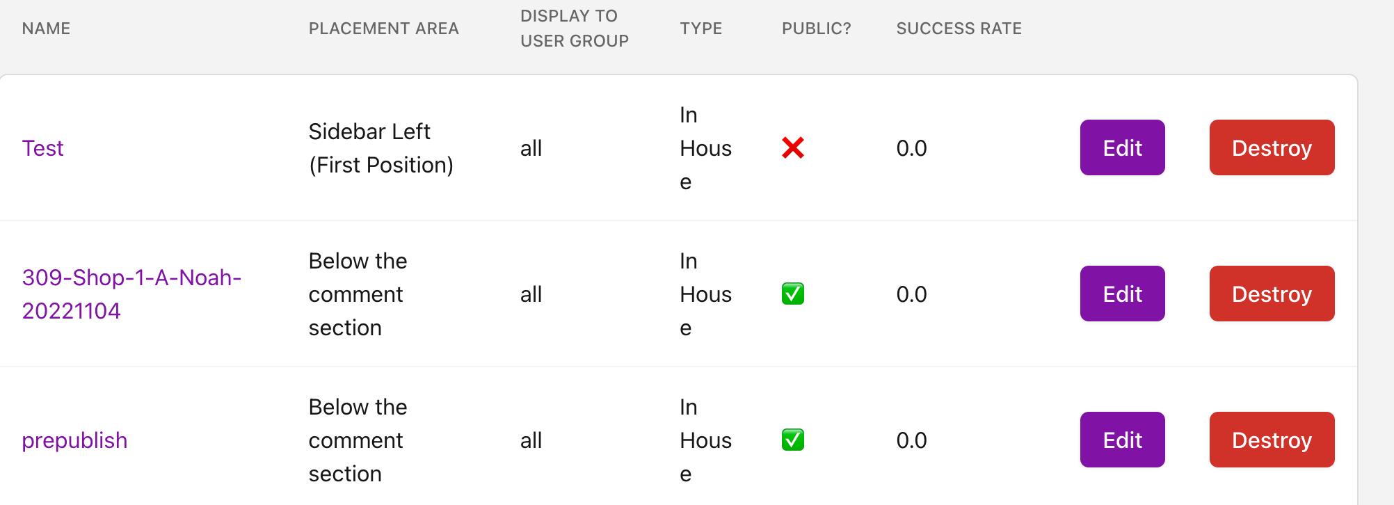Open the Test placement link
Image resolution: width=1394 pixels, height=505 pixels.
(x=43, y=147)
